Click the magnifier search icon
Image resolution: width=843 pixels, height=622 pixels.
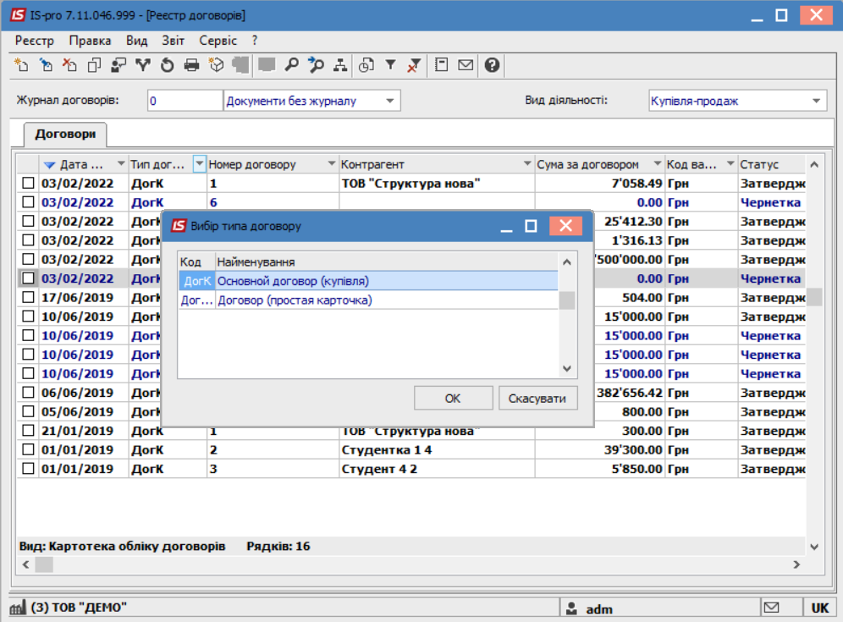pos(291,65)
